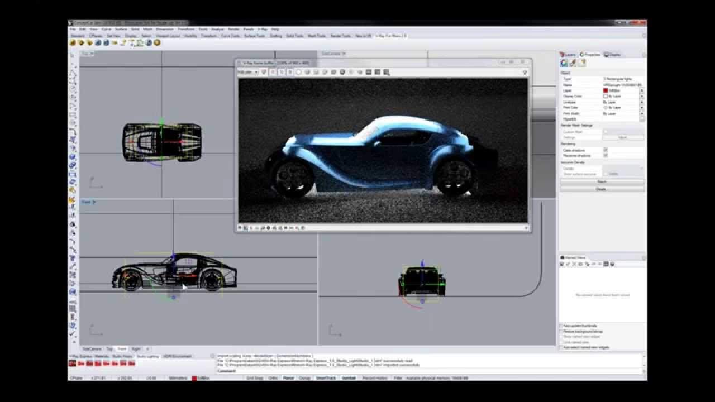This screenshot has width=715, height=402.
Task: Open Top viewport title menu arrow
Action: click(93, 54)
